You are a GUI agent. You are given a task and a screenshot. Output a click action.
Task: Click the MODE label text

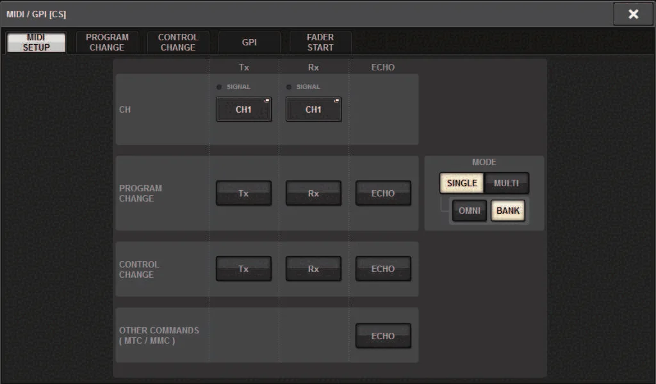coord(484,162)
